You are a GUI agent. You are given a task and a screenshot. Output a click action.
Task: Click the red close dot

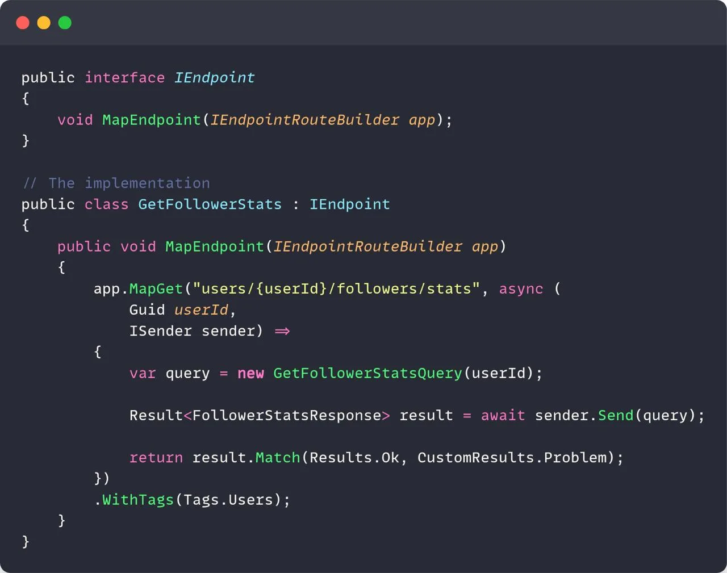(x=23, y=23)
